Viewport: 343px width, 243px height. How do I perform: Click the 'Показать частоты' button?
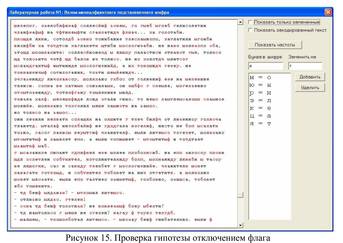point(275,45)
